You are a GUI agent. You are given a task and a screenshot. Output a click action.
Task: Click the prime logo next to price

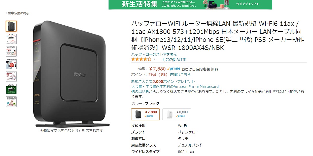pyautogui.click(x=173, y=69)
